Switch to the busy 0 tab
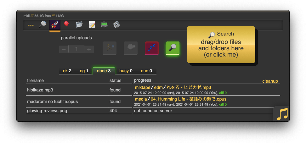The height and width of the screenshot is (143, 306). point(126,71)
